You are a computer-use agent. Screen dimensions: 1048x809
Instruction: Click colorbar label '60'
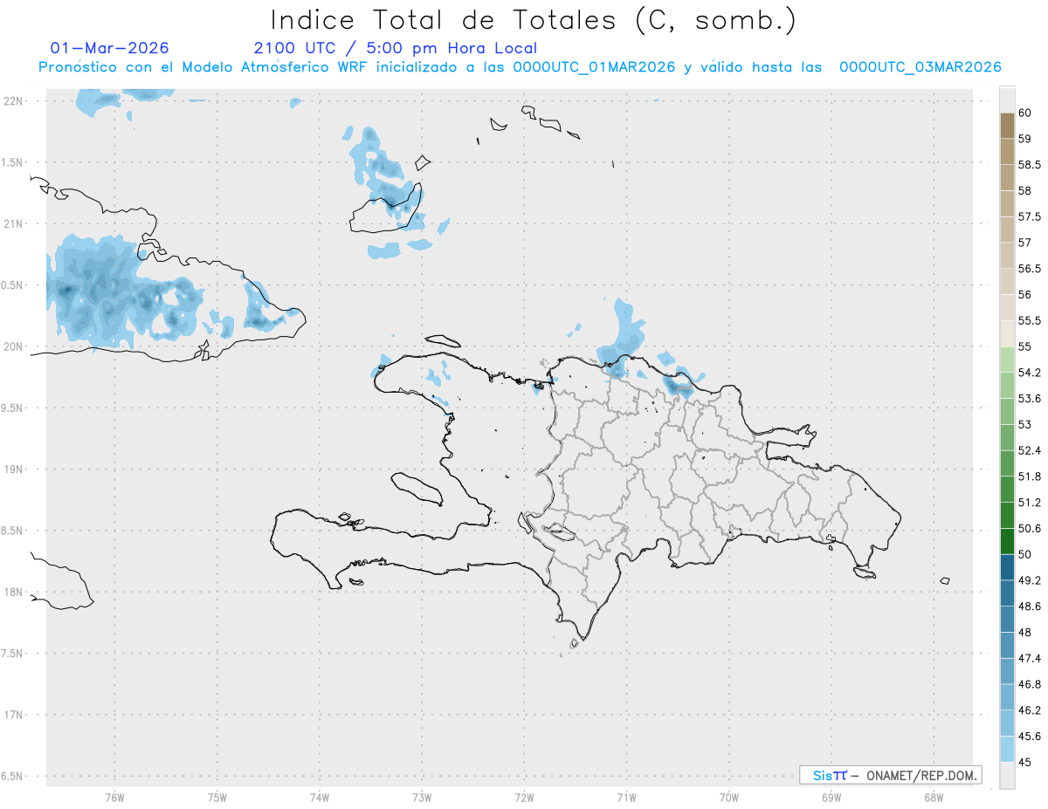point(1025,113)
